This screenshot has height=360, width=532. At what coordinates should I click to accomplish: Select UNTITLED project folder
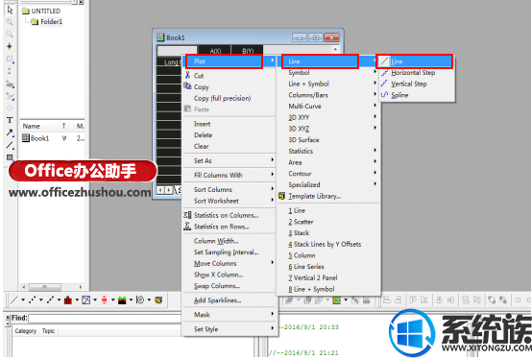click(x=41, y=11)
